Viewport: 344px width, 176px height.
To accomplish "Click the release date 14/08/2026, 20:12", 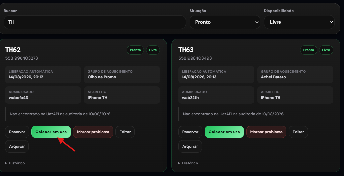I will coord(26,77).
